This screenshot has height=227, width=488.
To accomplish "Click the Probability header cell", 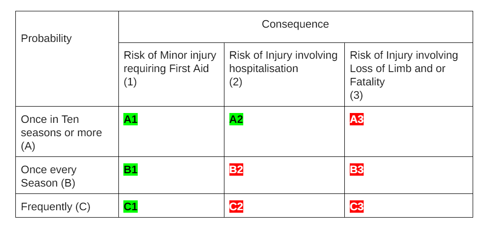I will click(67, 59).
